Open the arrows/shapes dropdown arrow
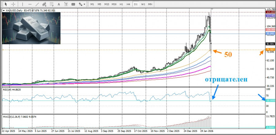 pos(84,4)
